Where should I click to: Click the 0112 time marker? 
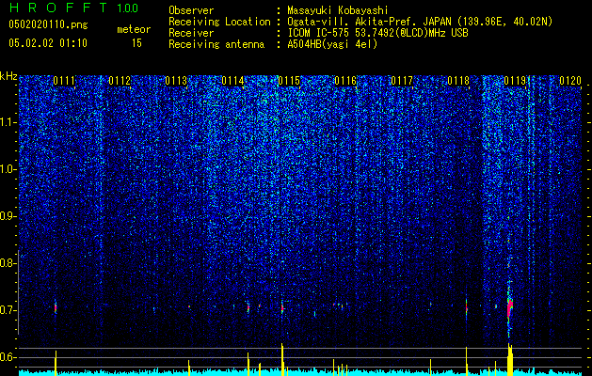coord(120,81)
